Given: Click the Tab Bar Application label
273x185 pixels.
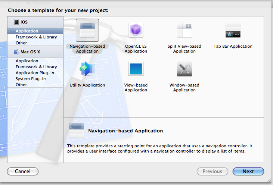Looking at the screenshot, I should 233,46.
